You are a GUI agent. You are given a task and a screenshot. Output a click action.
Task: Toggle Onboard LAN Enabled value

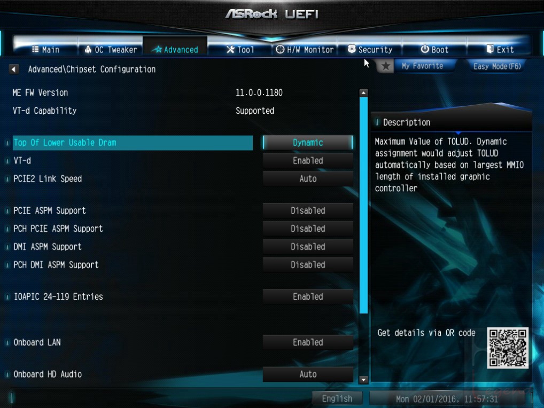coord(308,342)
